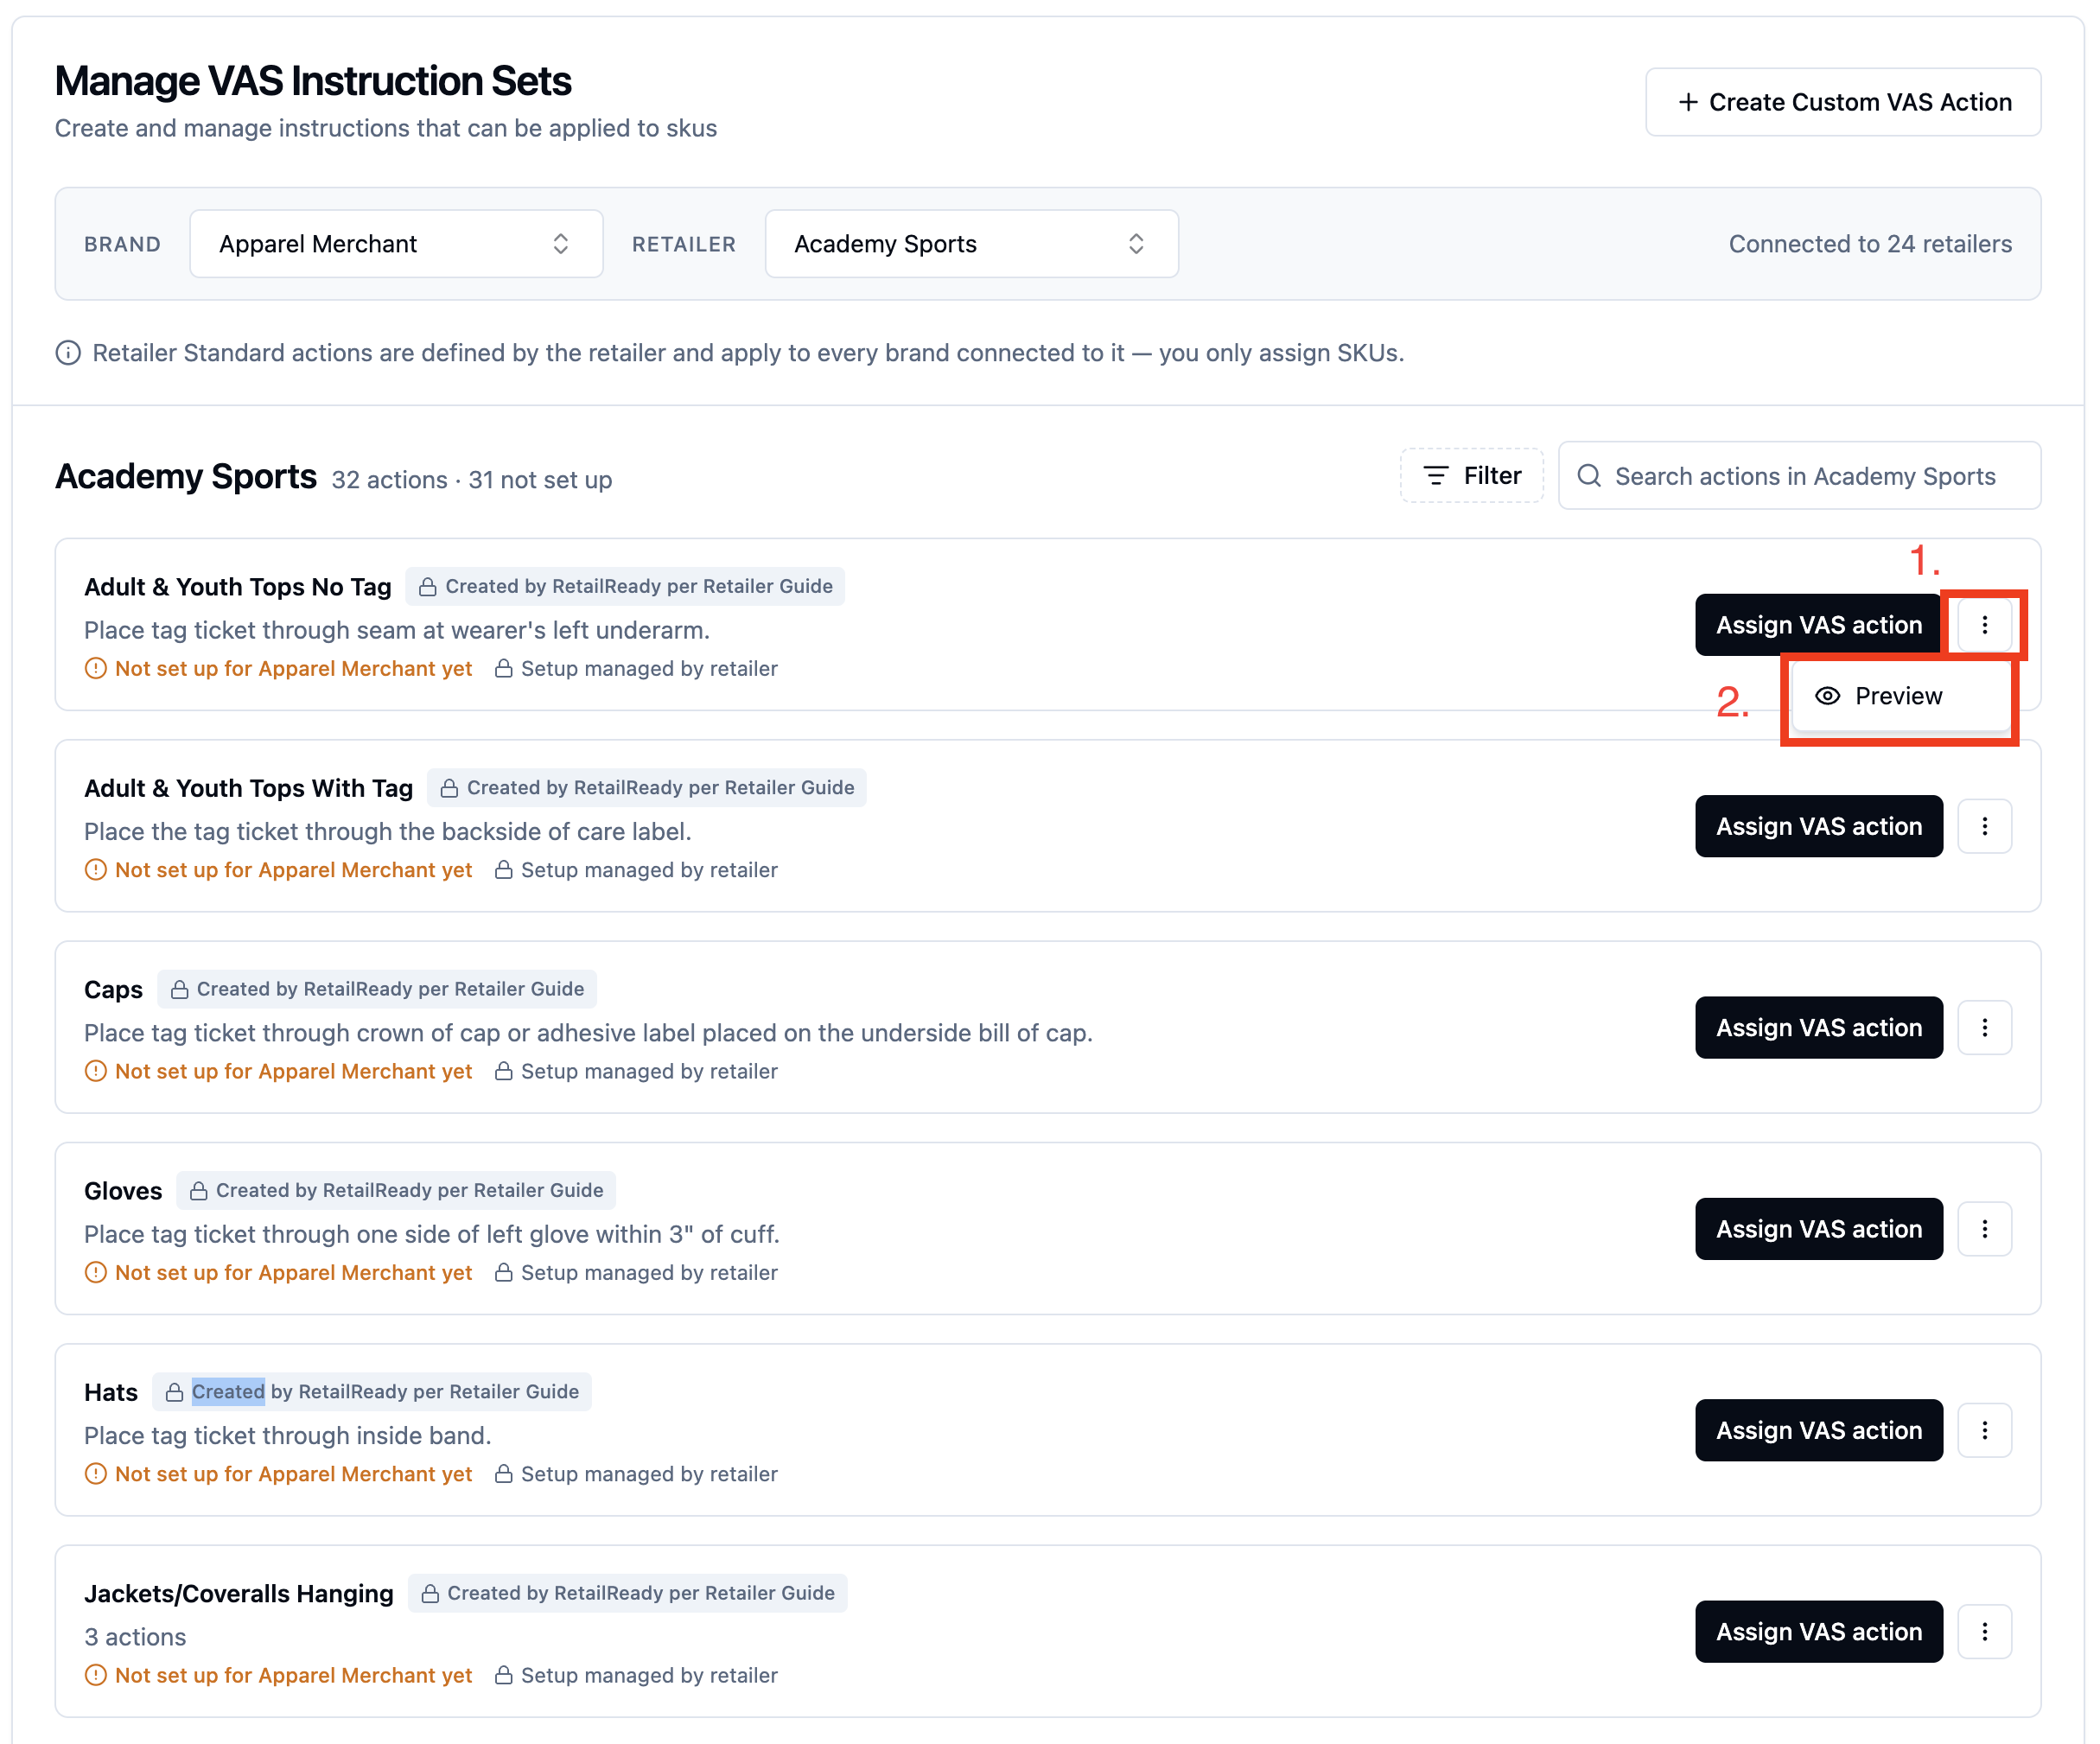Click 'Place tag ticket through inside band.' description
Image resolution: width=2100 pixels, height=1744 pixels.
click(x=287, y=1436)
